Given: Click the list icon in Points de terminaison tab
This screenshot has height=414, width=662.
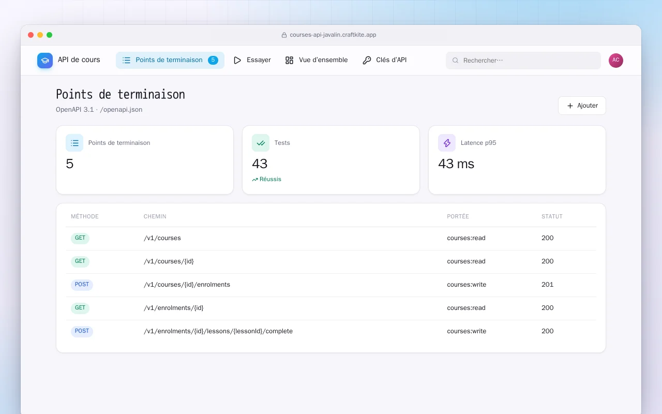Looking at the screenshot, I should click(x=126, y=60).
